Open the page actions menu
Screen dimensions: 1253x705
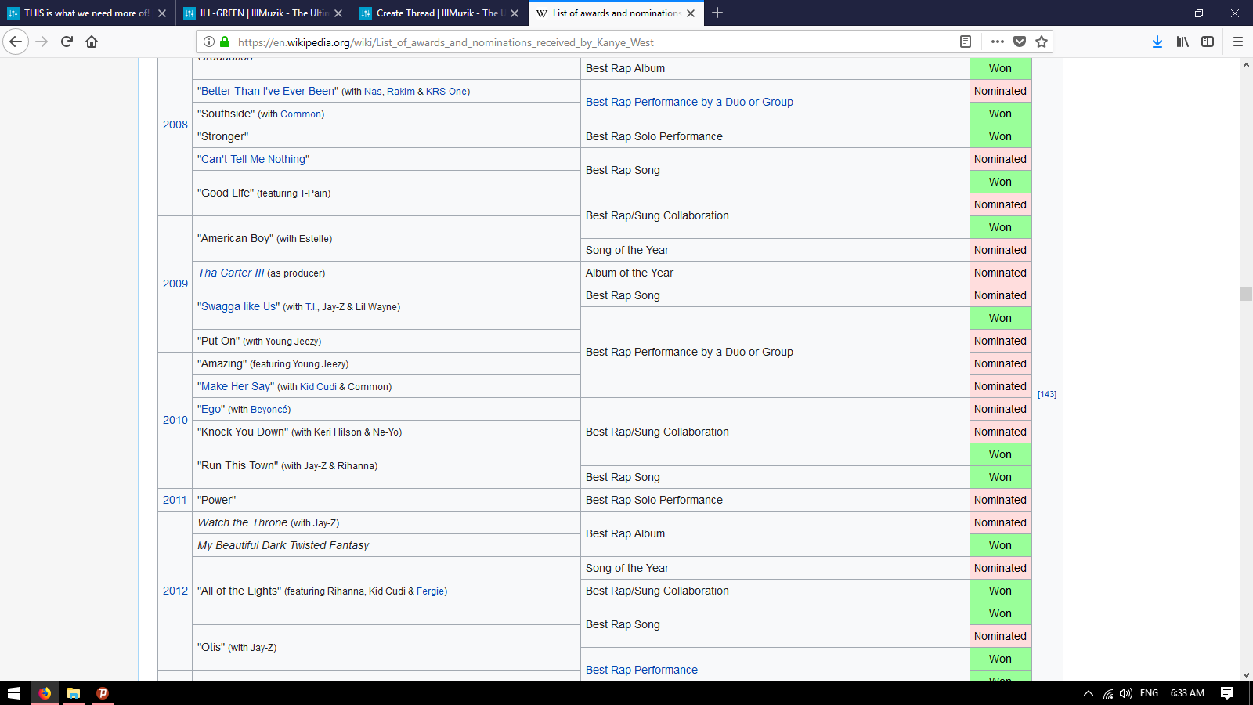pyautogui.click(x=997, y=42)
